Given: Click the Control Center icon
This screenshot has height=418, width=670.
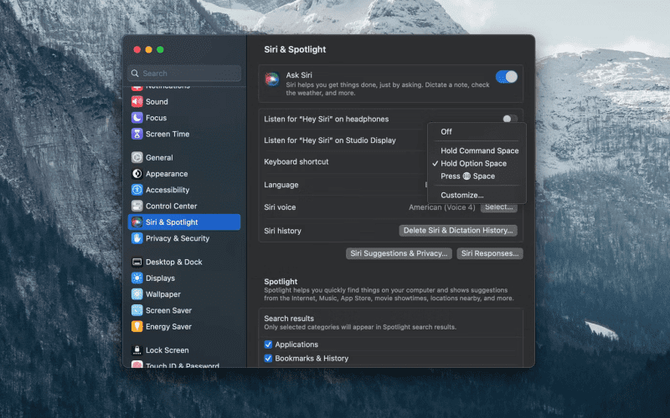Looking at the screenshot, I should 137,206.
